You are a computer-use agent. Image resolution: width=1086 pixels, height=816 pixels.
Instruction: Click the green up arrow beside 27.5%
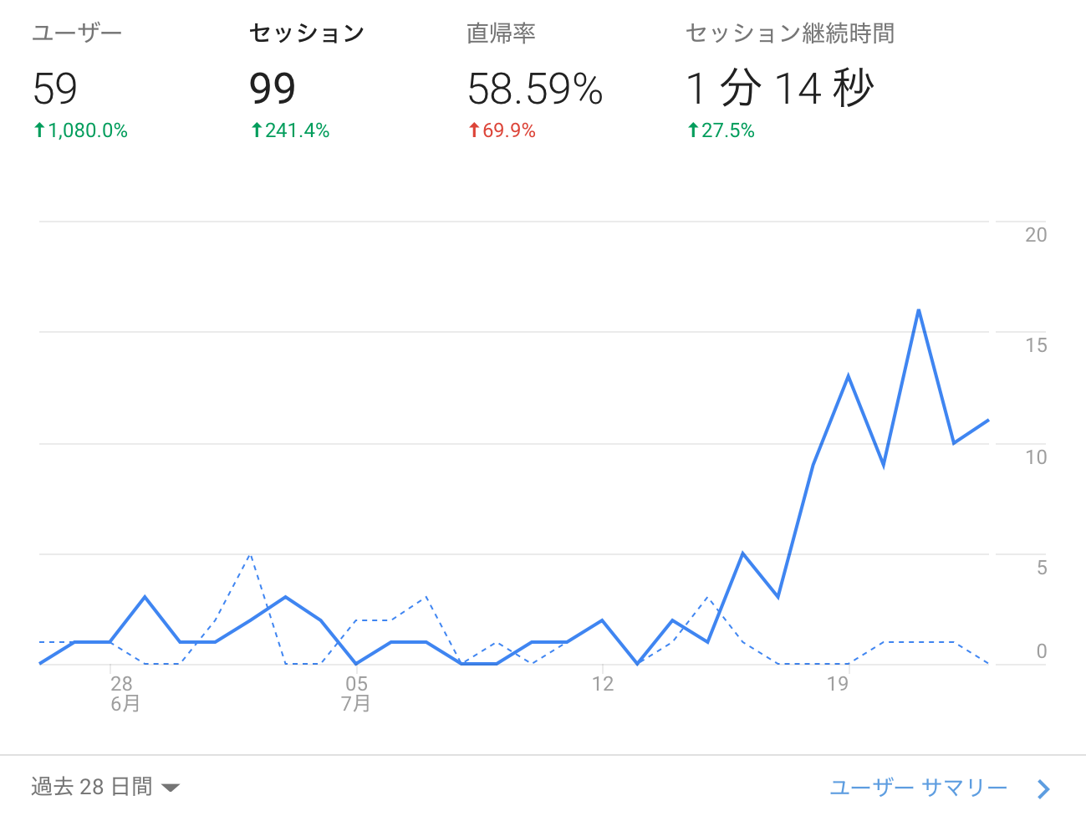tap(692, 130)
